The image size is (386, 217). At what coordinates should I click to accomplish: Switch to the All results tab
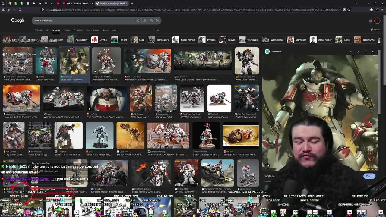47,30
